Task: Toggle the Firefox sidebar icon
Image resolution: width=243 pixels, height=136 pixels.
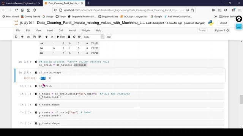Action: tap(219, 10)
